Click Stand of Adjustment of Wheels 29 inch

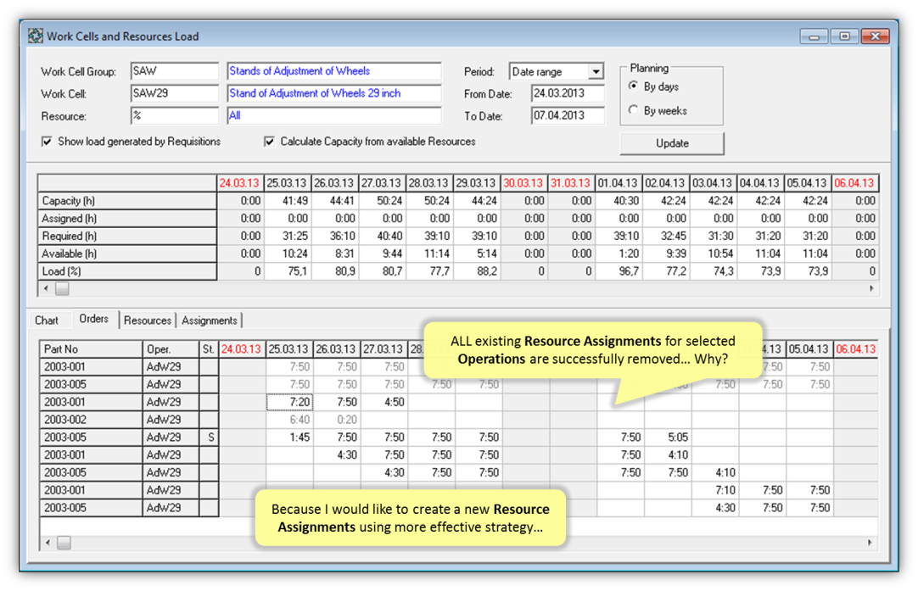(333, 93)
